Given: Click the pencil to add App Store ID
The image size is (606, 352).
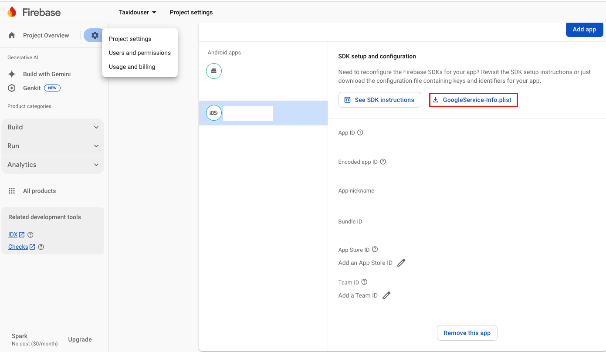Looking at the screenshot, I should click(x=401, y=263).
